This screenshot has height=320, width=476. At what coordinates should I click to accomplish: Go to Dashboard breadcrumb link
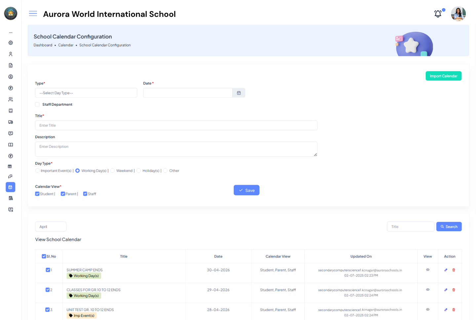tap(43, 45)
